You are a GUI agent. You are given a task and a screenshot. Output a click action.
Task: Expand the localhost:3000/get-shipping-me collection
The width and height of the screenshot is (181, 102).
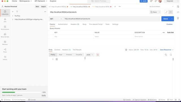[12, 20]
